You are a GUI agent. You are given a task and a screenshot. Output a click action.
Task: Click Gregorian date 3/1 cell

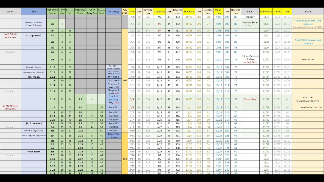159,155
